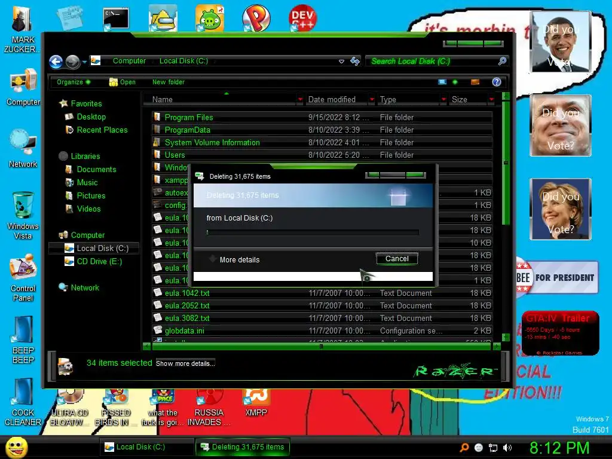Select the System Volume Information folder
Screen dimensions: 612x459
click(x=322, y=142)
